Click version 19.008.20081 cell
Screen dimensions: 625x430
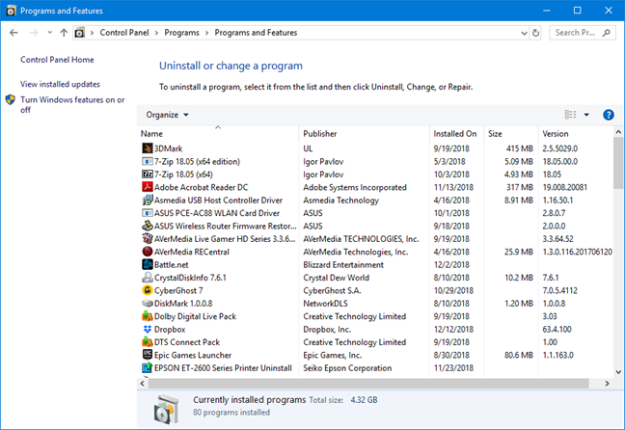click(x=565, y=187)
